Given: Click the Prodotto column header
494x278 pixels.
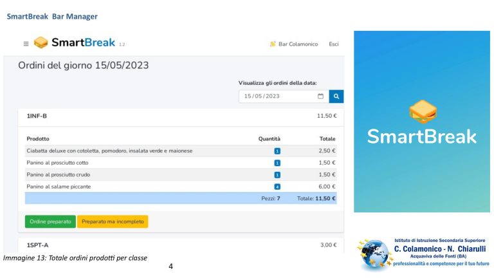Looking at the screenshot, I should [x=38, y=139].
